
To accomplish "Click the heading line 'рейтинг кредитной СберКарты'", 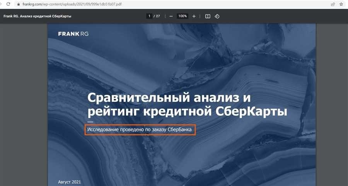I will coord(187,112).
